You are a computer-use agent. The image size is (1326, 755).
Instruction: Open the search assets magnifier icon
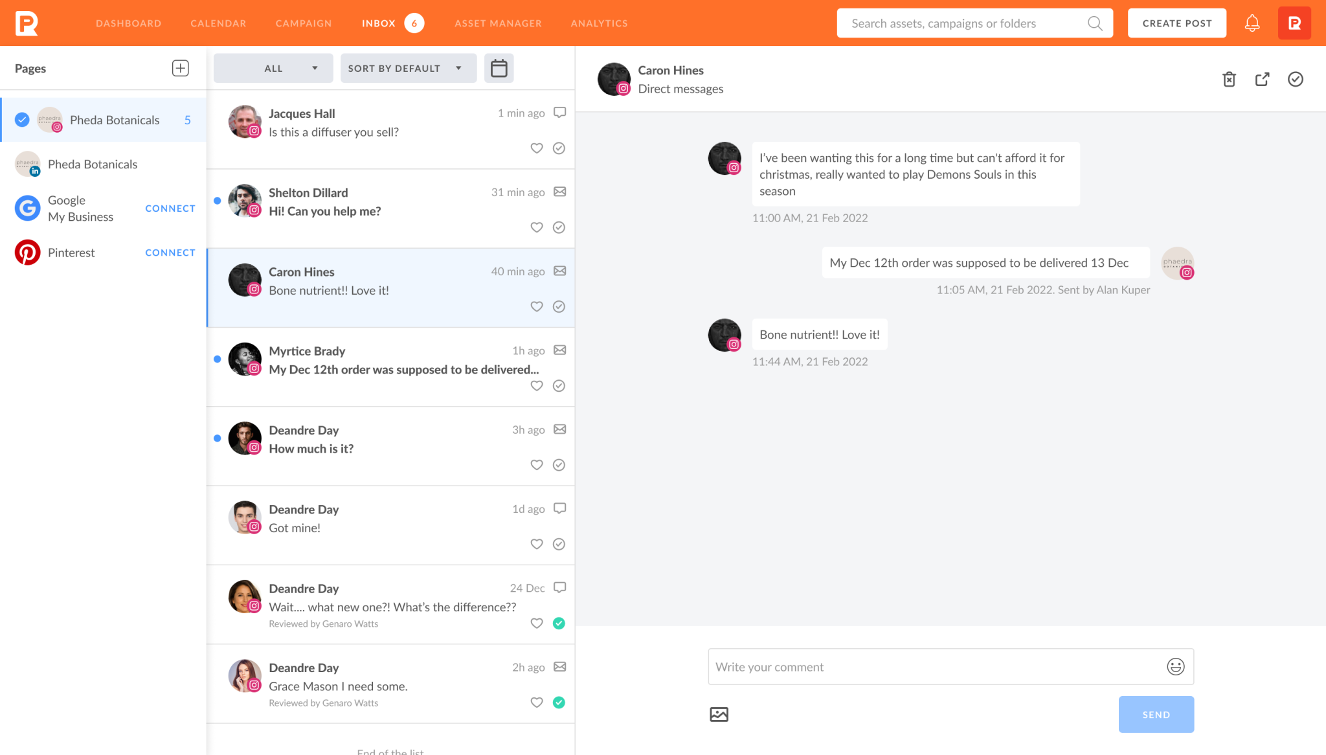pos(1095,23)
